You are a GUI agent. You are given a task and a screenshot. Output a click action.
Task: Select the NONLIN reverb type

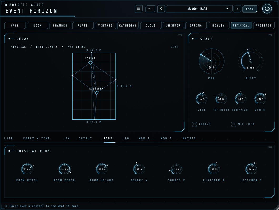click(x=218, y=25)
